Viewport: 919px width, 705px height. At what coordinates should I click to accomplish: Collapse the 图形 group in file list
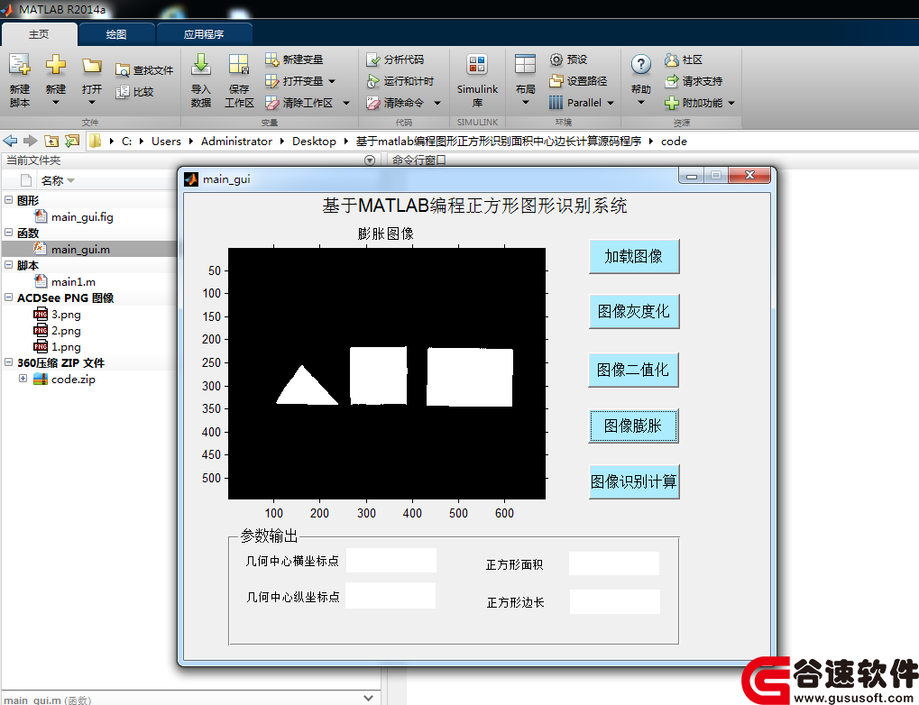(8, 199)
